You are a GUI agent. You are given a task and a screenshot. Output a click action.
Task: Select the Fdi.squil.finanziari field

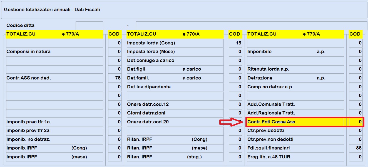coord(295,148)
